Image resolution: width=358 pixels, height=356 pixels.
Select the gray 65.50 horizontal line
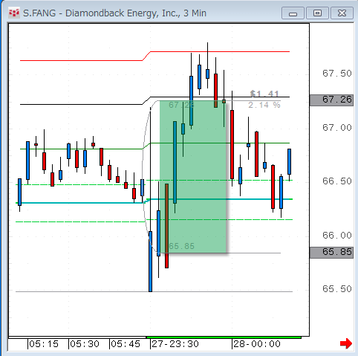(x=154, y=291)
